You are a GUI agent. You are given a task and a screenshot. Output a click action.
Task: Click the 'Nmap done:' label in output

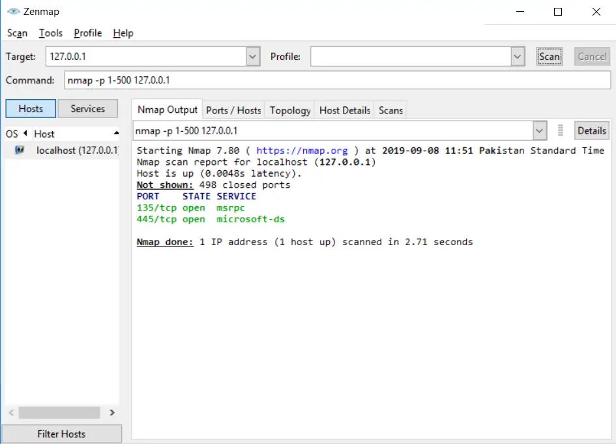[165, 242]
